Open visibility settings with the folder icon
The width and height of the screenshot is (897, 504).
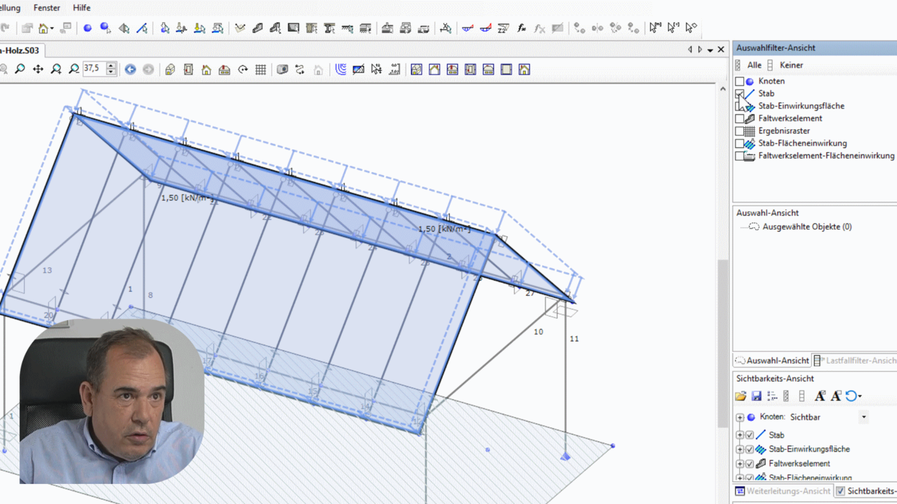point(741,396)
